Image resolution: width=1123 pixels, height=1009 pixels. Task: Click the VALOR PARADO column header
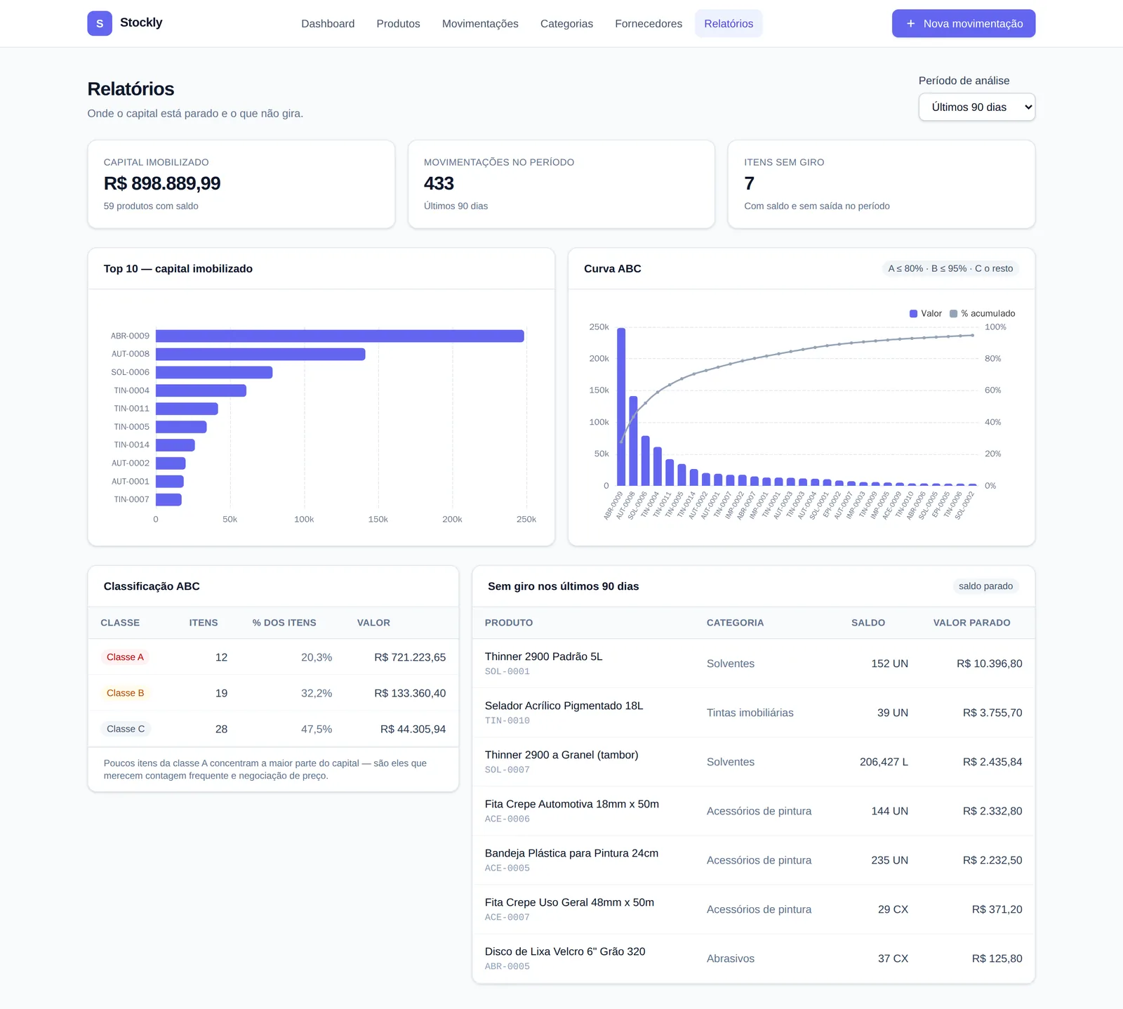pyautogui.click(x=971, y=623)
